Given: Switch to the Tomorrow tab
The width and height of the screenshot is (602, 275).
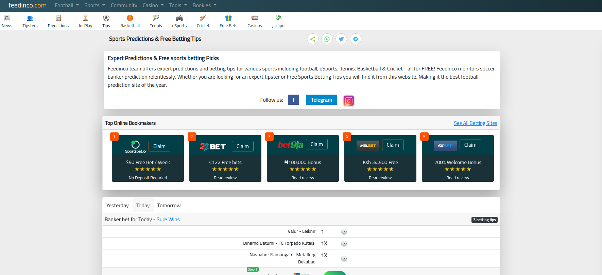Looking at the screenshot, I should [x=169, y=206].
